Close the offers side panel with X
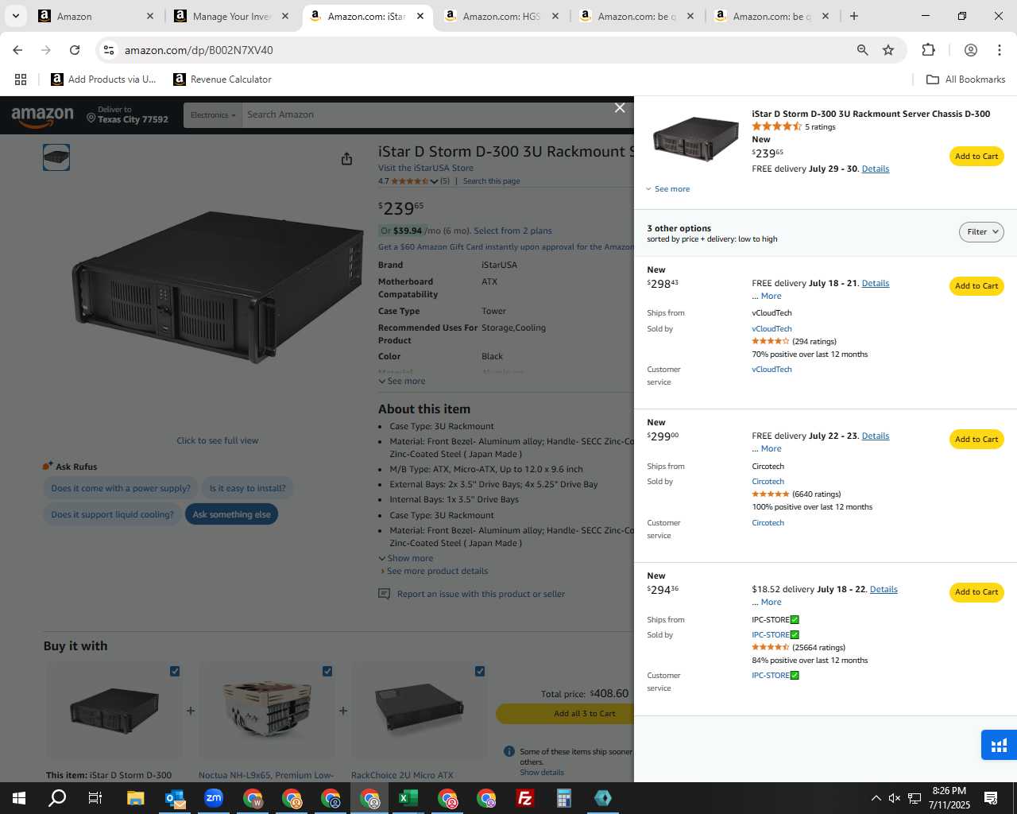 620,107
